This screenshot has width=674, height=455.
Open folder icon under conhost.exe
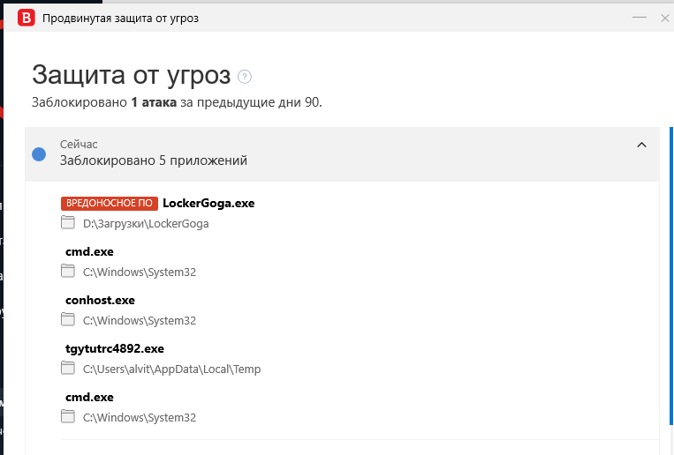click(67, 319)
